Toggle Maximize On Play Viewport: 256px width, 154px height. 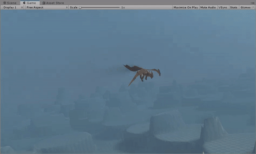click(x=186, y=7)
